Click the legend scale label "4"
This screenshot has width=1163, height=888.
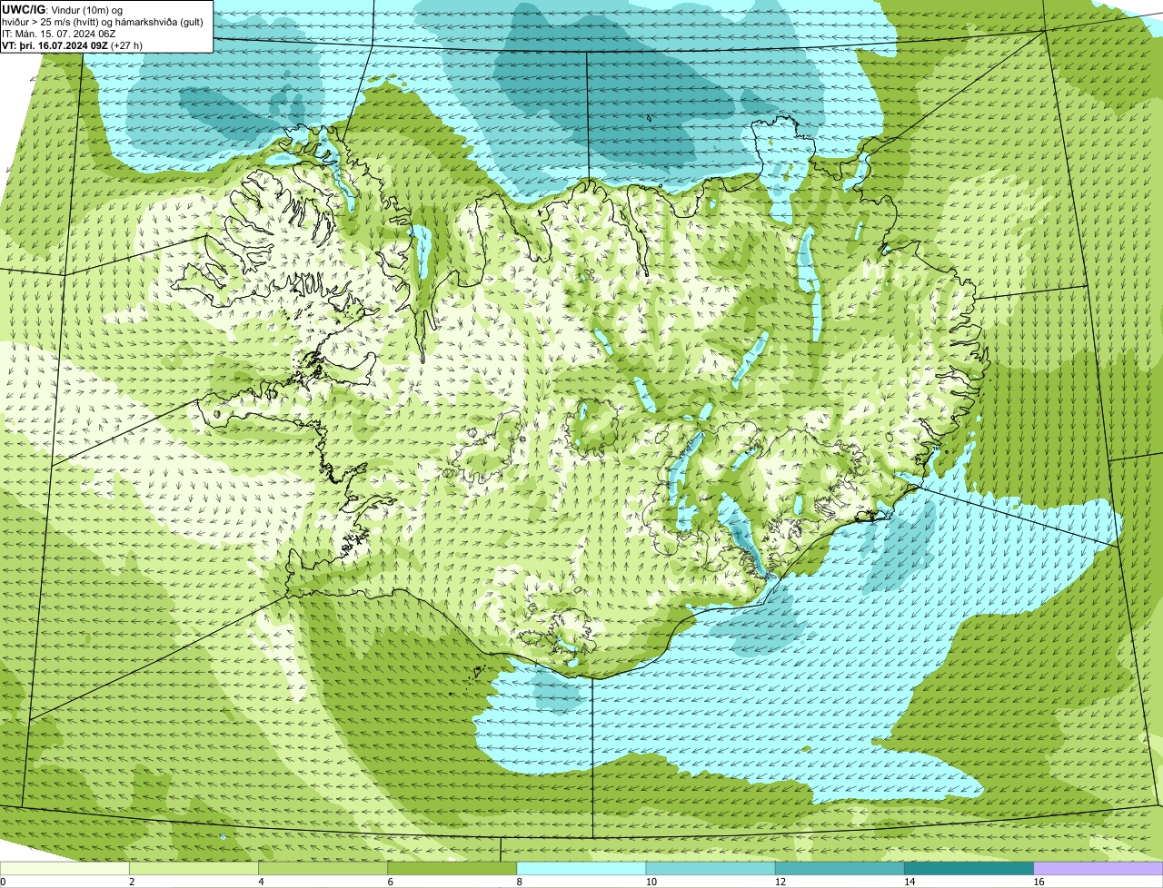pos(261,882)
